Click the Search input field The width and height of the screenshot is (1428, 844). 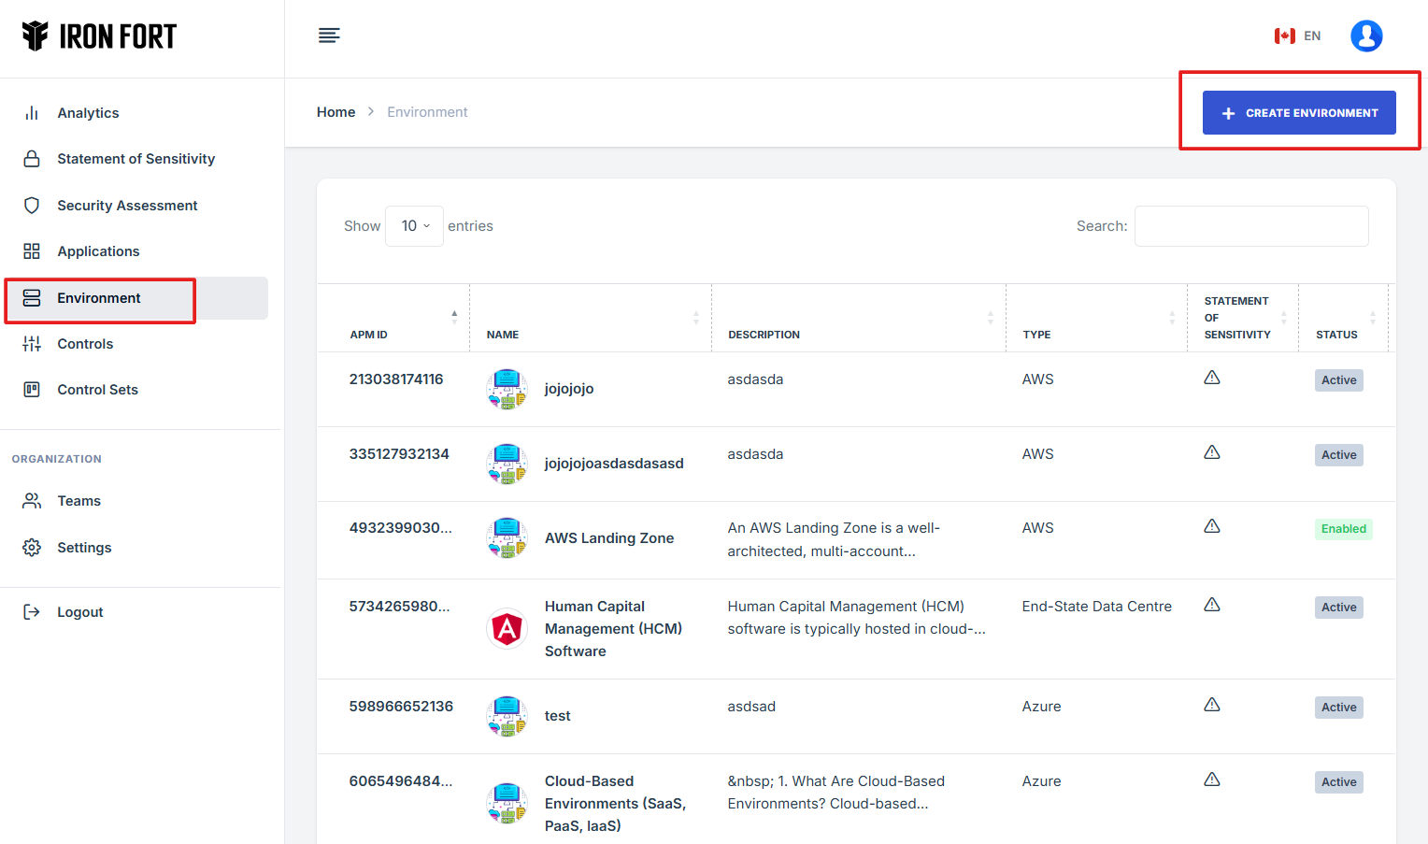click(x=1250, y=226)
